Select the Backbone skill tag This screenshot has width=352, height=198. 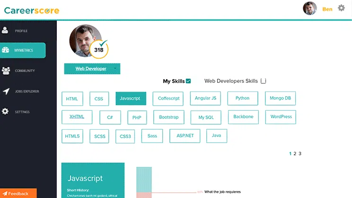(x=243, y=117)
